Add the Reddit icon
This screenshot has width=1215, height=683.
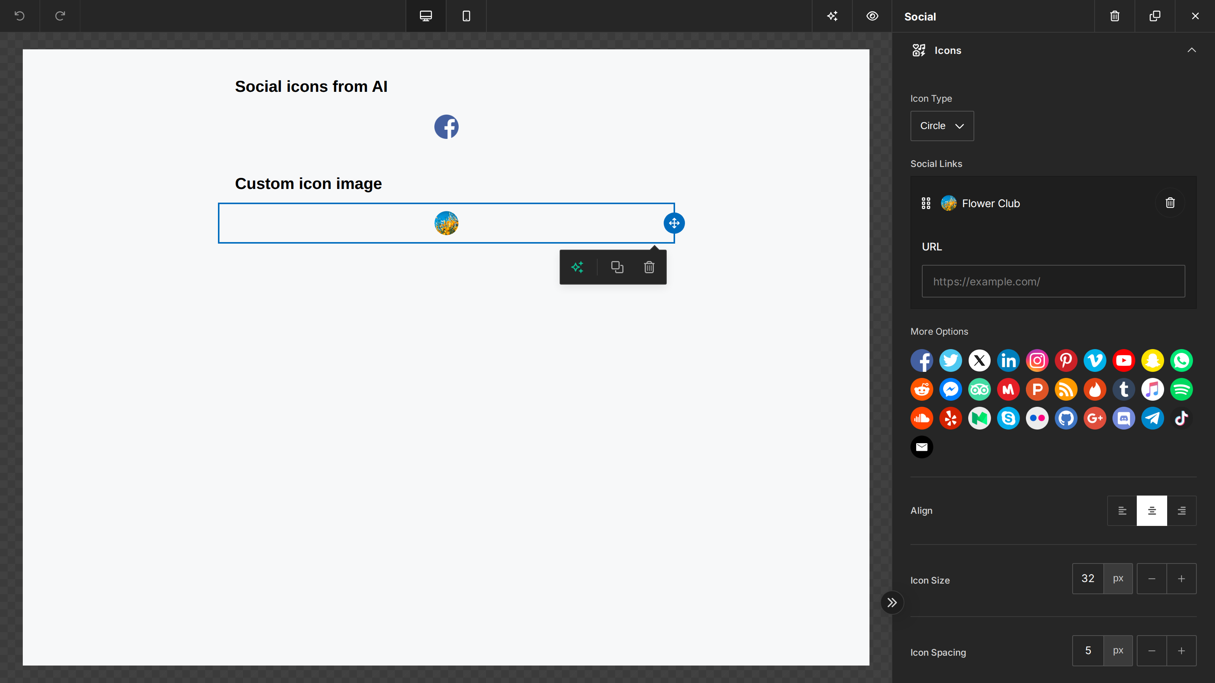[x=922, y=389]
